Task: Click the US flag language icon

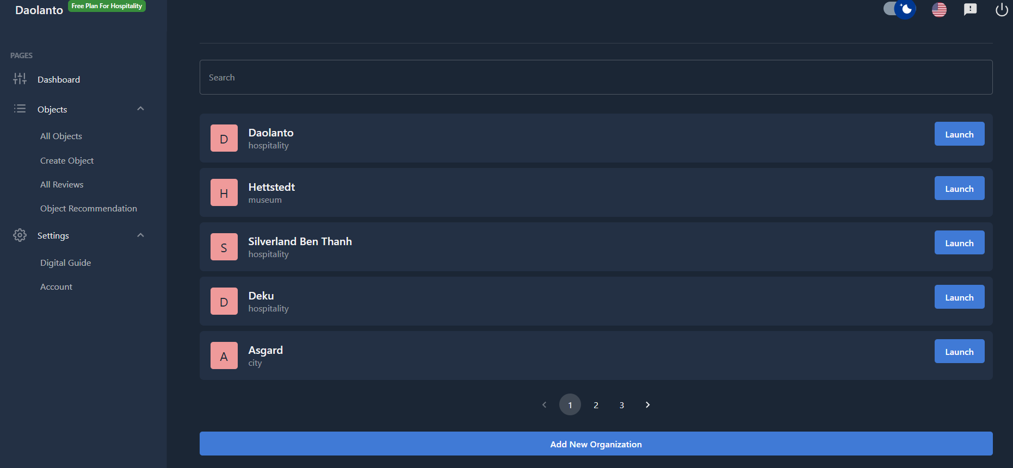Action: (x=939, y=10)
